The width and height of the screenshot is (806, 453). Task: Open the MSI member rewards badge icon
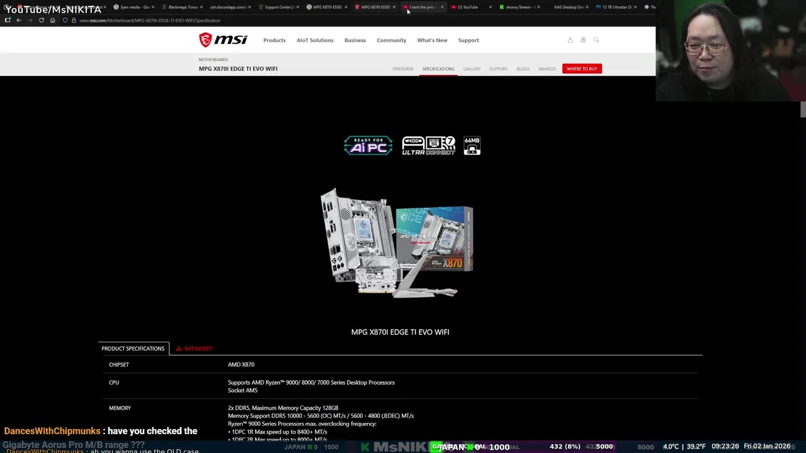tap(583, 40)
